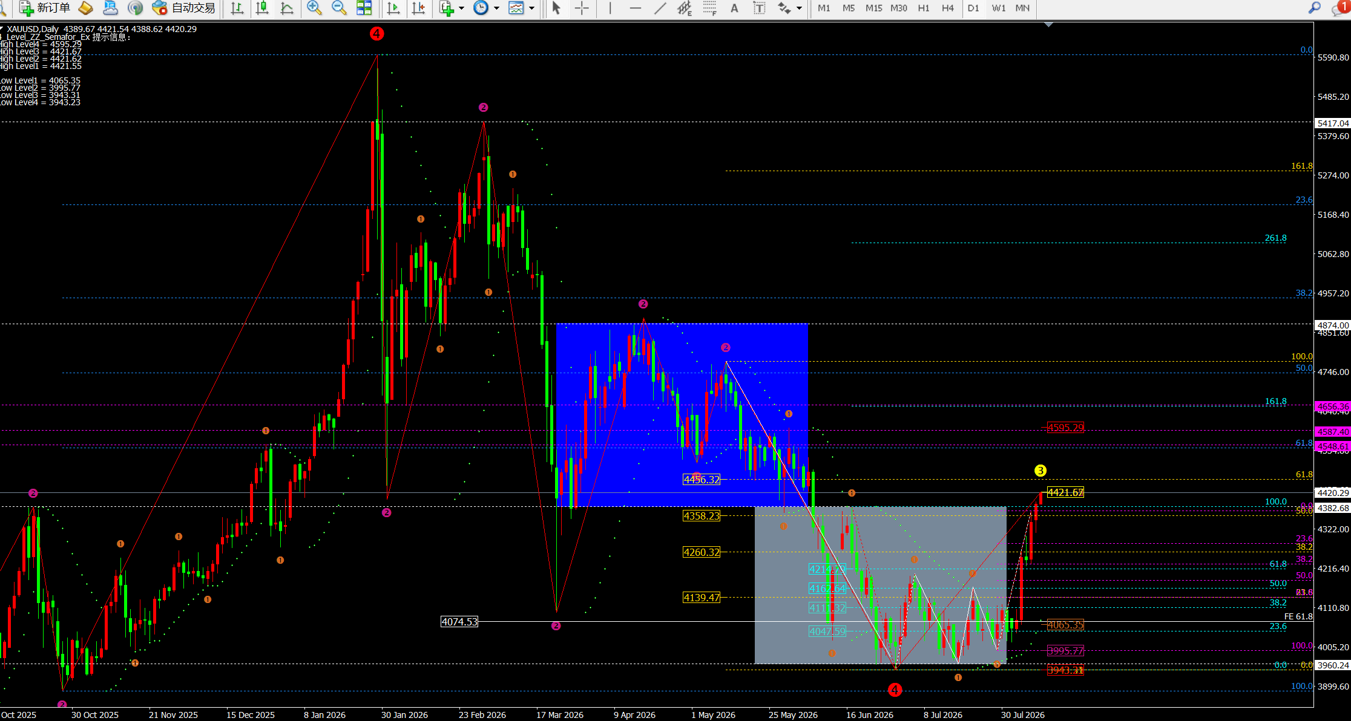Click the 4595.29 red price label
The height and width of the screenshot is (721, 1351).
tap(1065, 428)
